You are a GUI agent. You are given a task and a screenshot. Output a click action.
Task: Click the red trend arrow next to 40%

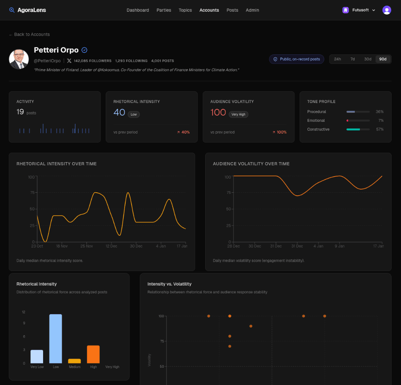pos(179,132)
